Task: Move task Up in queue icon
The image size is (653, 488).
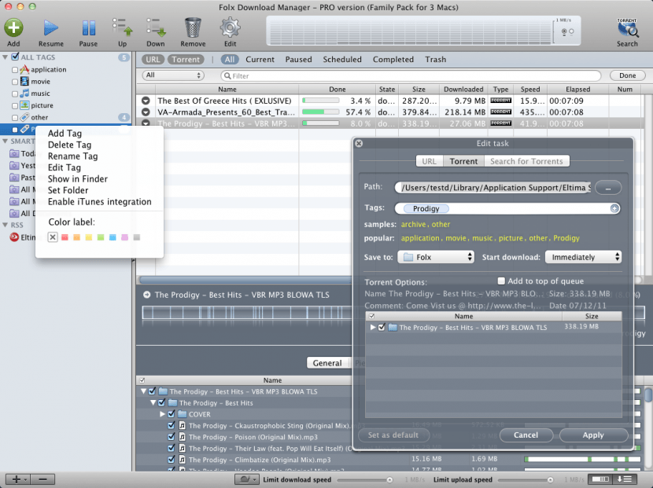Action: (x=122, y=28)
